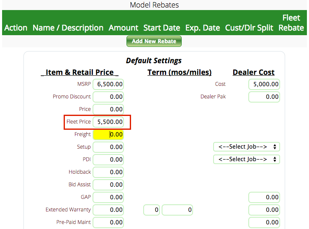
Task: Click the yellow Freight input field
Action: 108,134
